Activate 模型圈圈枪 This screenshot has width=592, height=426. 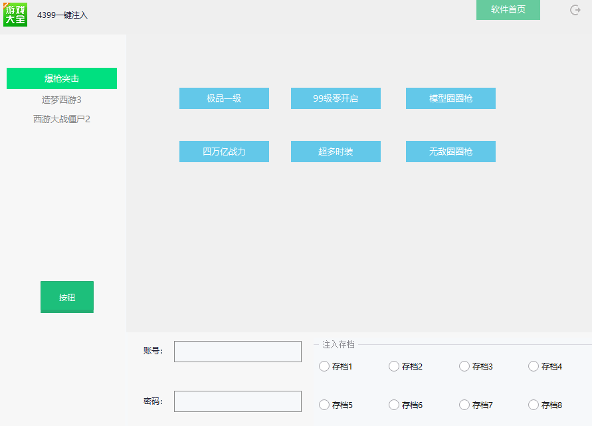pos(450,98)
